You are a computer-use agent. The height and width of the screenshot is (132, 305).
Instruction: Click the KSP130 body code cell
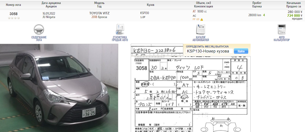pos(145,13)
